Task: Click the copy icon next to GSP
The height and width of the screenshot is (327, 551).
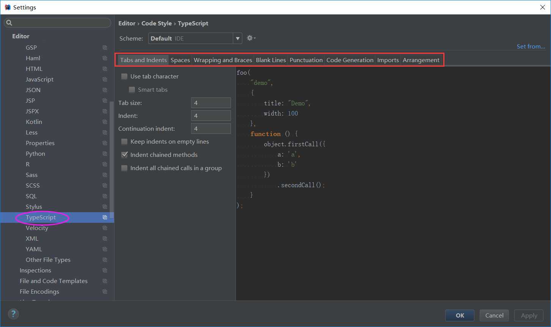Action: click(x=105, y=48)
